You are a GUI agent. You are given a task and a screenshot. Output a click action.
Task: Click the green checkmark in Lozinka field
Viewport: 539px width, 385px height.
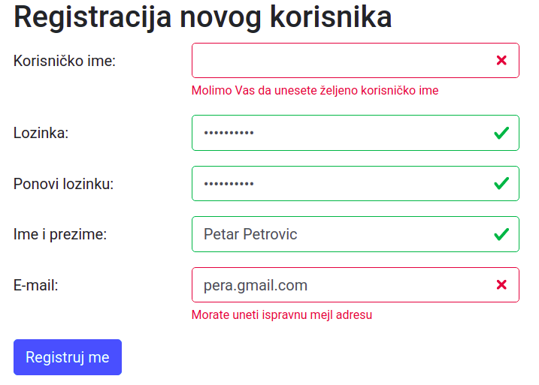tap(501, 133)
